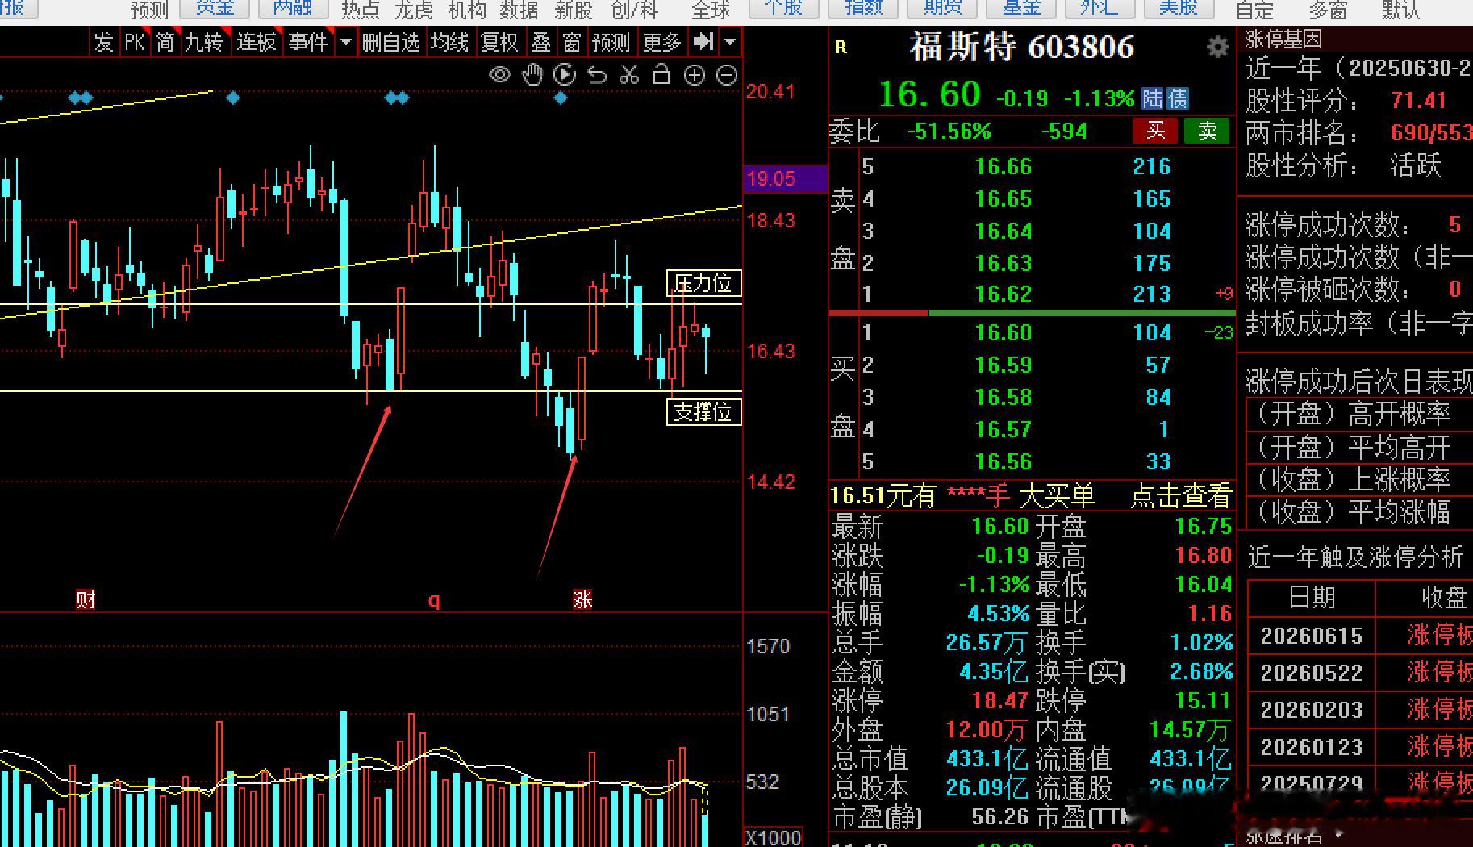The image size is (1473, 847).
Task: Switch to the 指数 tab
Action: click(863, 9)
